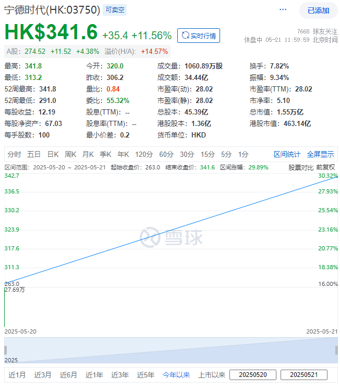Click the 每股收益 value 12.19
The image size is (340, 390).
[x=47, y=112]
